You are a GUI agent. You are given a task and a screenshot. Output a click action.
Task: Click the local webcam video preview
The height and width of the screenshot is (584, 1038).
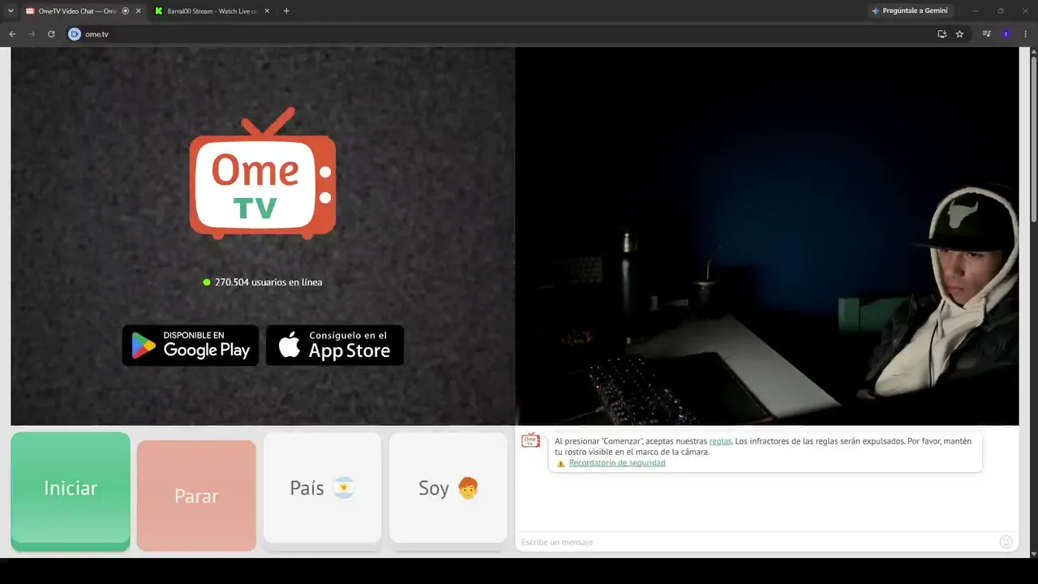point(767,236)
